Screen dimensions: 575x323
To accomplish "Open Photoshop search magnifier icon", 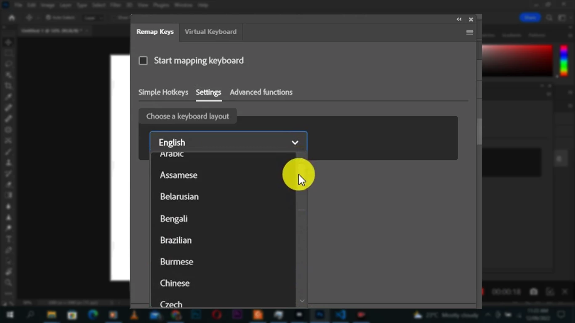I will (x=549, y=18).
